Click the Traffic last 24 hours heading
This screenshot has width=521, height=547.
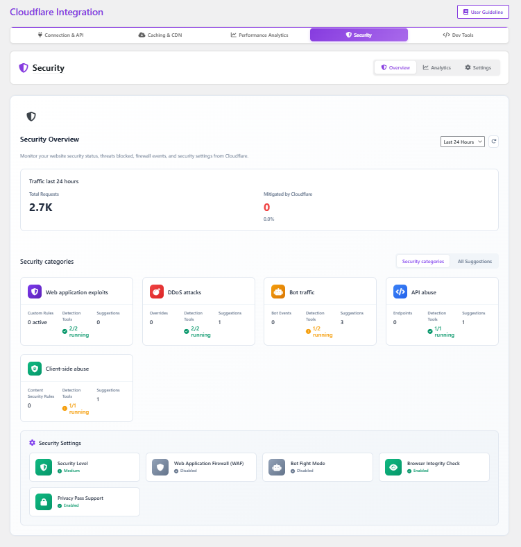pyautogui.click(x=53, y=181)
